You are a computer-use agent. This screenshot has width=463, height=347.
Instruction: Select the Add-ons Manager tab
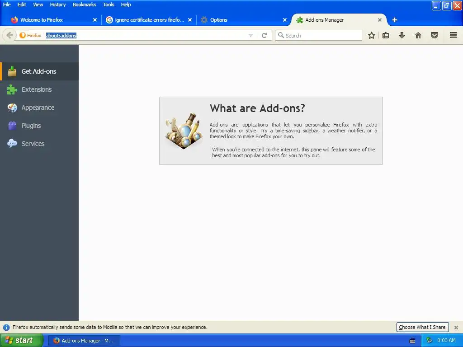tap(338, 20)
